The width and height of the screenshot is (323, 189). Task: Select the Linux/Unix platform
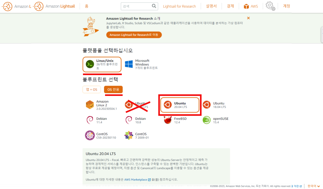(x=102, y=64)
